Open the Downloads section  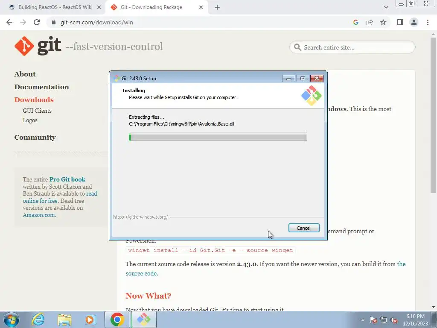tap(34, 100)
